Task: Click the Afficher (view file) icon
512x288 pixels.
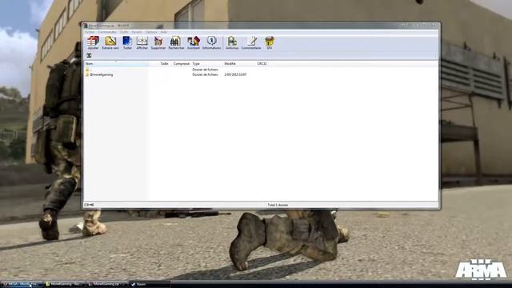Action: coord(142,42)
